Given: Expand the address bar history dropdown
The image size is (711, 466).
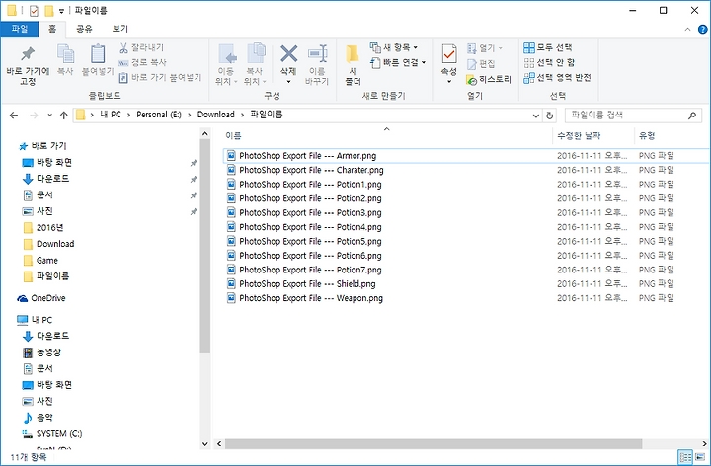Looking at the screenshot, I should 536,116.
